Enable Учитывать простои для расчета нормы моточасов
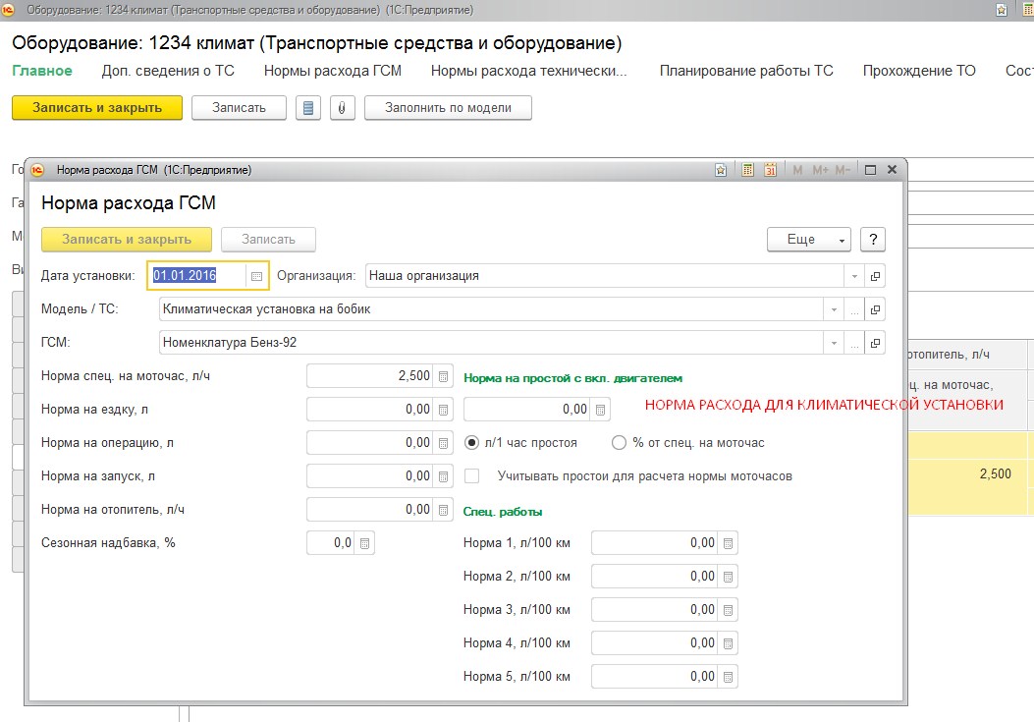The image size is (1034, 722). pyautogui.click(x=472, y=476)
